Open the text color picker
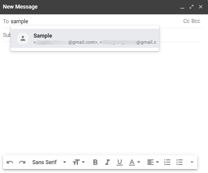Screen dimensions: 208x173 (x=134, y=162)
